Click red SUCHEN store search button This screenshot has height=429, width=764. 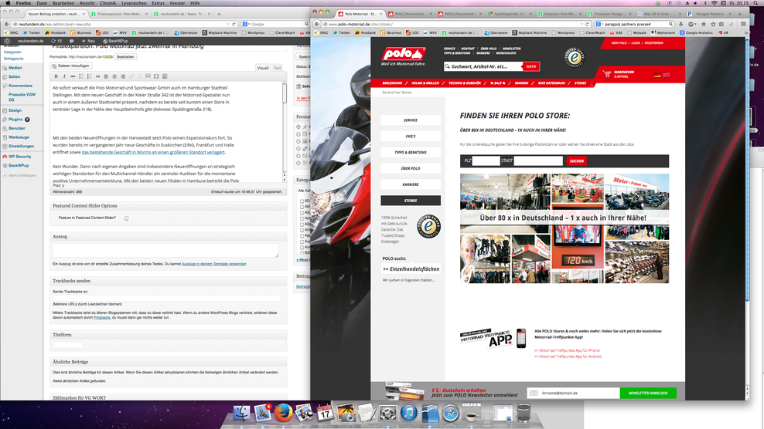576,161
